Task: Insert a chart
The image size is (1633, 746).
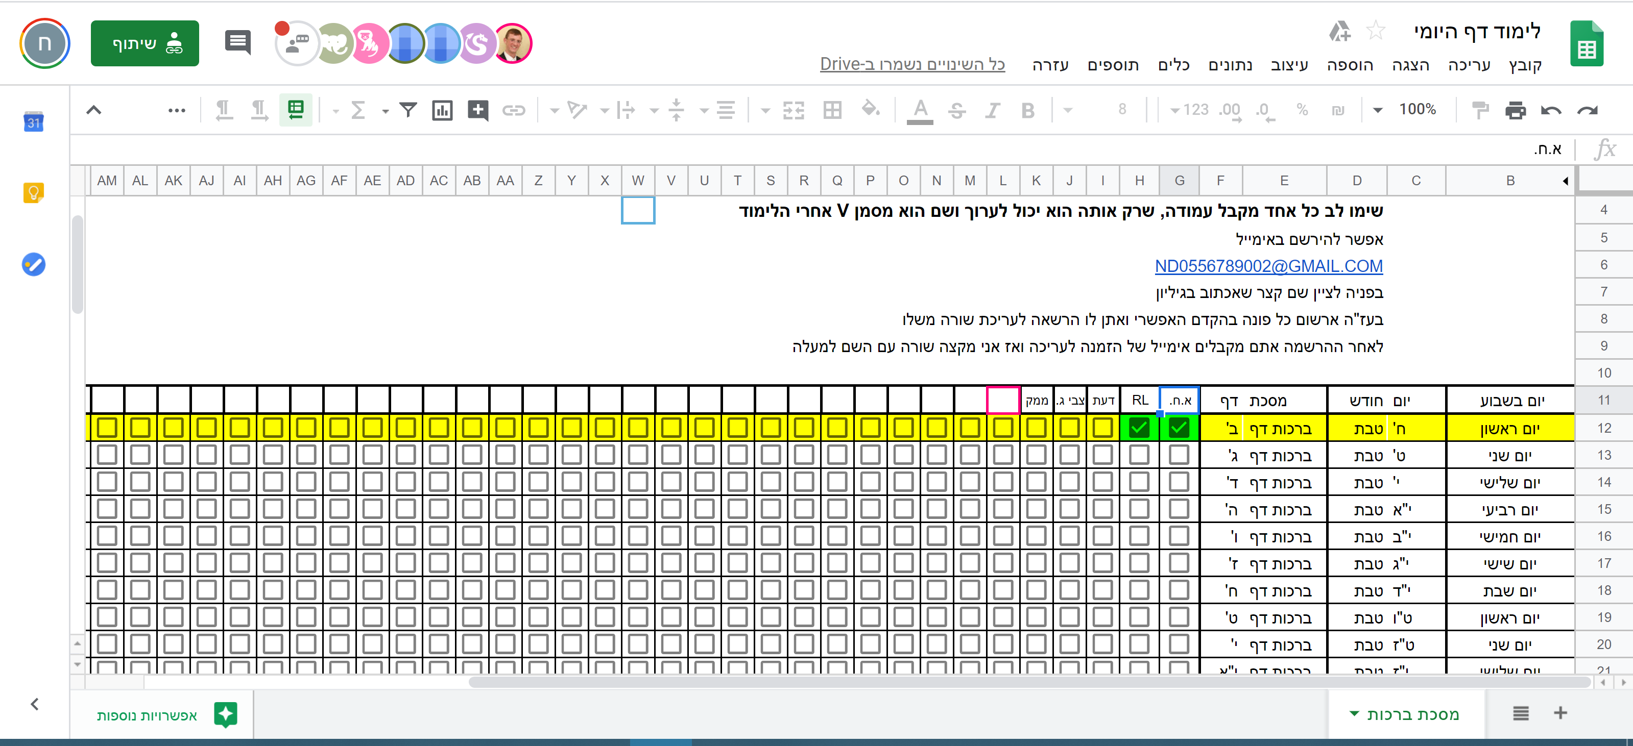Action: point(443,110)
